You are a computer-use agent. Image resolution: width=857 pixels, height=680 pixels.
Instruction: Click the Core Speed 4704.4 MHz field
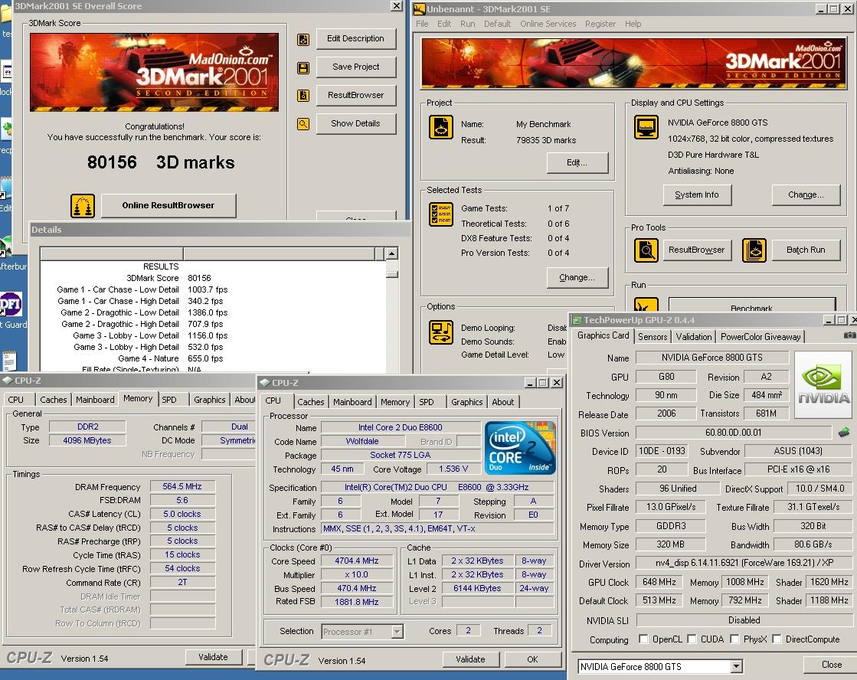pyautogui.click(x=357, y=561)
